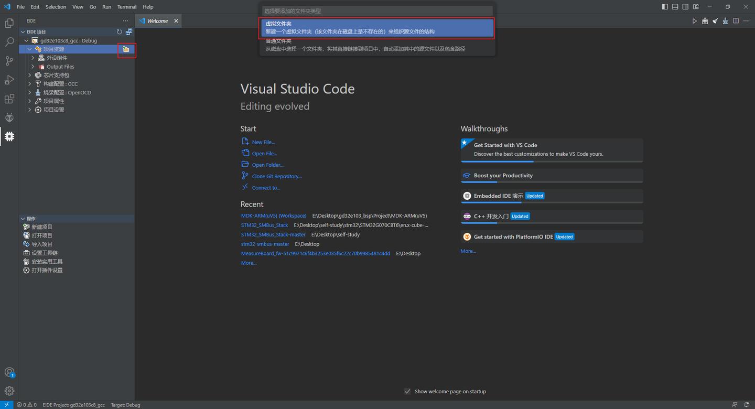This screenshot has width=755, height=409.
Task: Open the Extensions view in the activity bar
Action: [x=9, y=99]
